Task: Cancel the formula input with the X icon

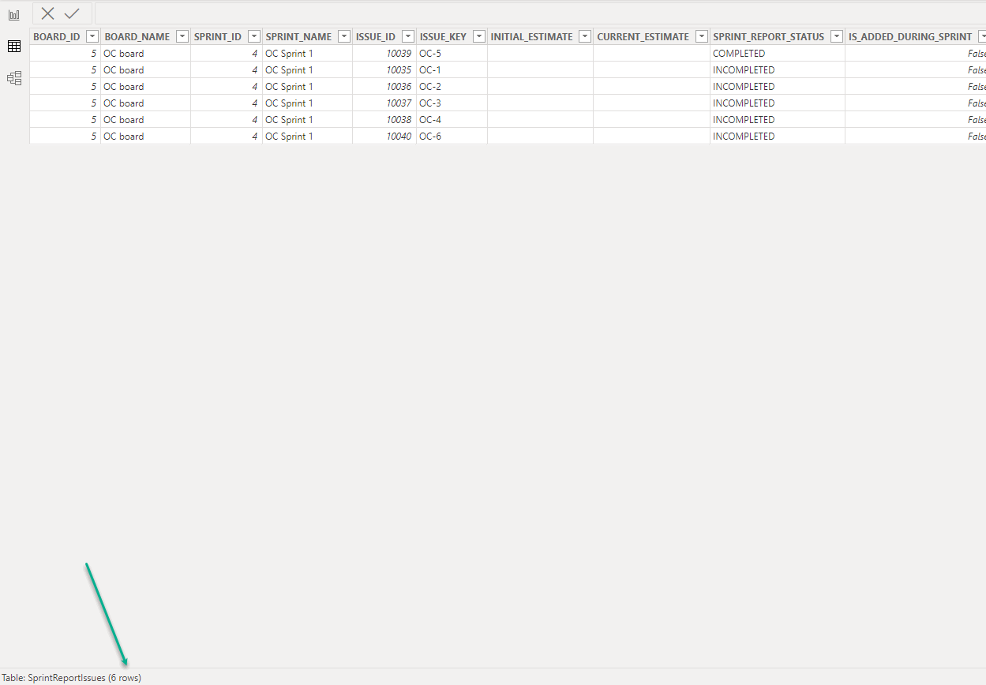Action: click(x=47, y=13)
